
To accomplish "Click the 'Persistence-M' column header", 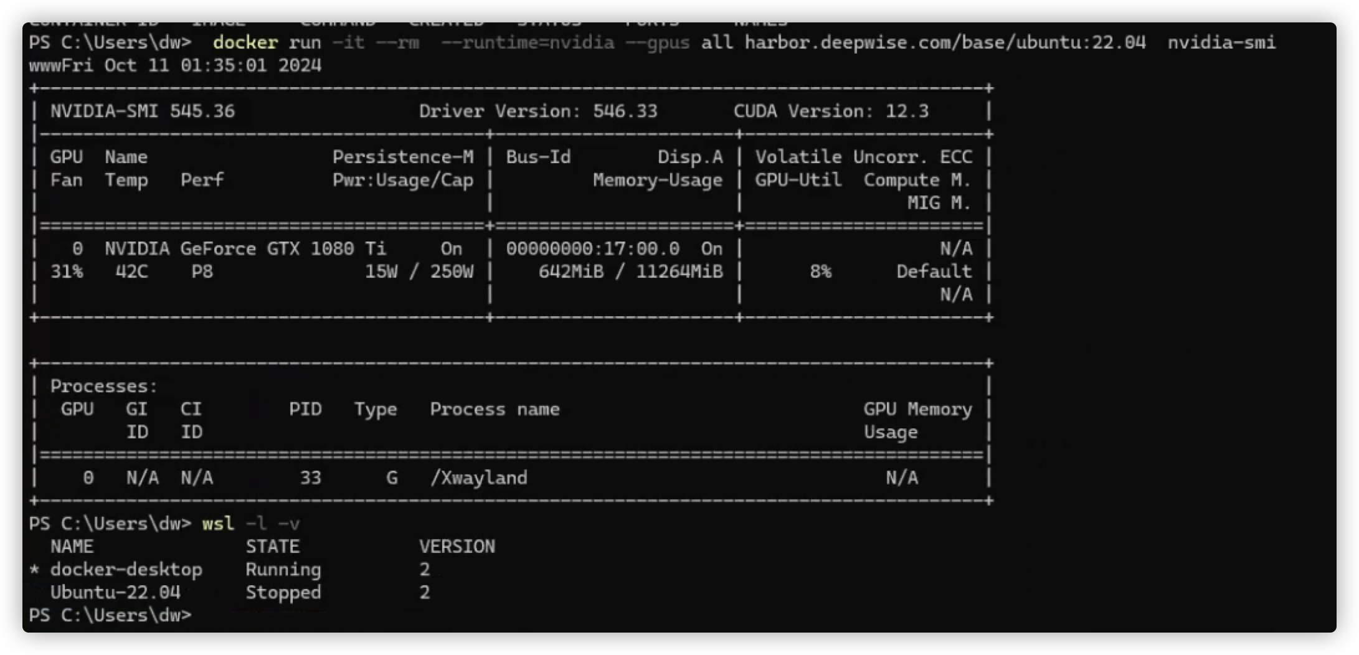I will point(403,157).
